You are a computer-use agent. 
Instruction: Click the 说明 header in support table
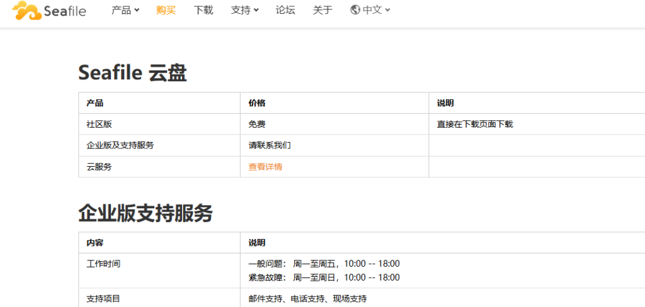(443, 242)
